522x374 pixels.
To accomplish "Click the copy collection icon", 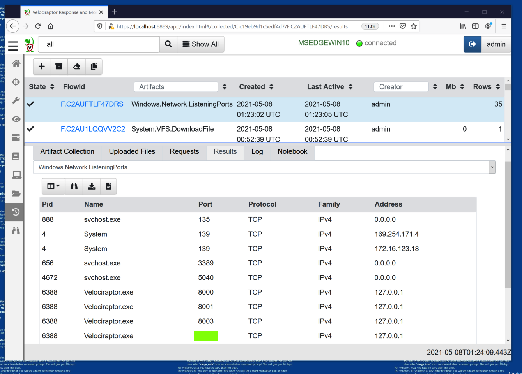I will point(94,67).
